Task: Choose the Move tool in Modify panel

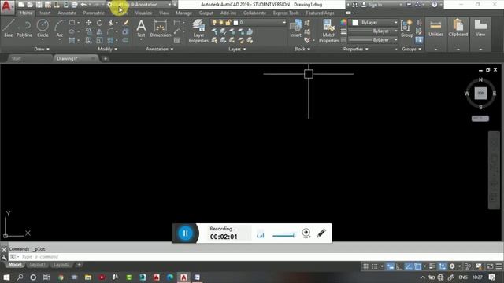Action: coord(88,23)
